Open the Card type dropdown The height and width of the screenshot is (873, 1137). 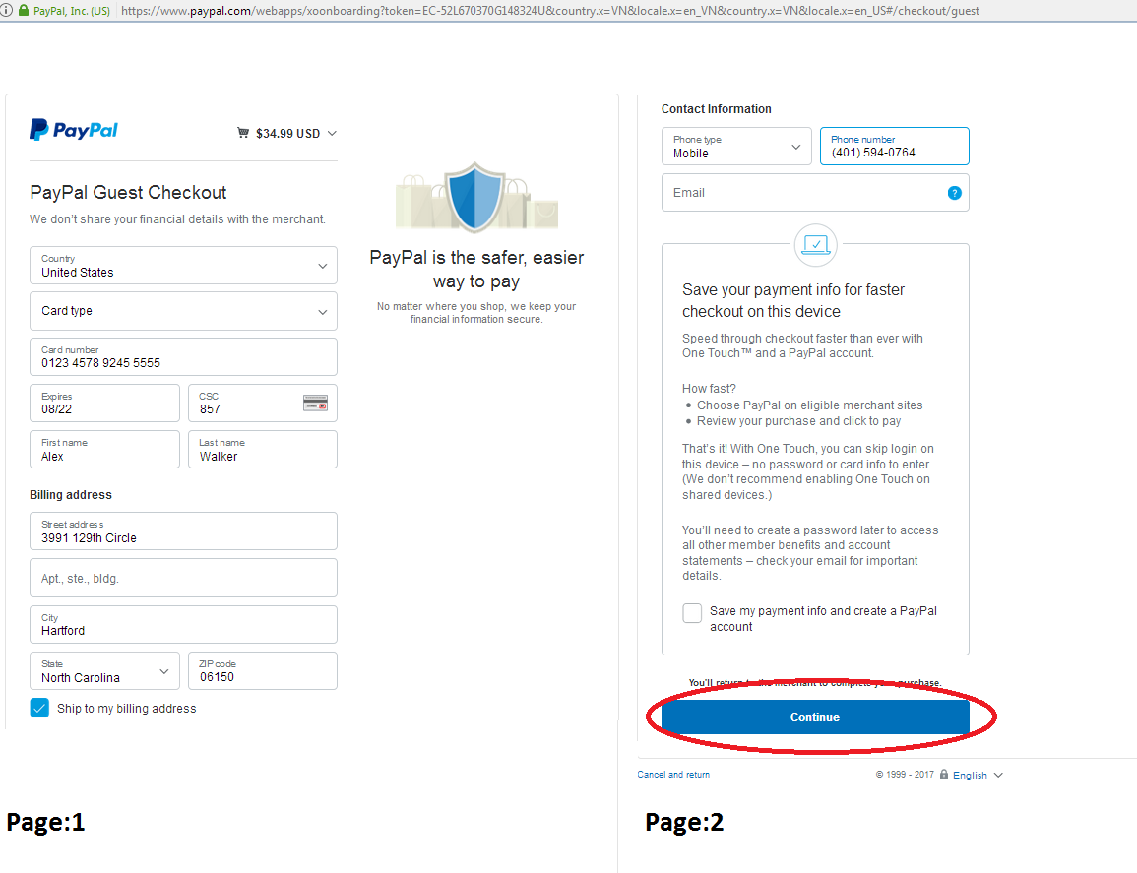pyautogui.click(x=183, y=311)
